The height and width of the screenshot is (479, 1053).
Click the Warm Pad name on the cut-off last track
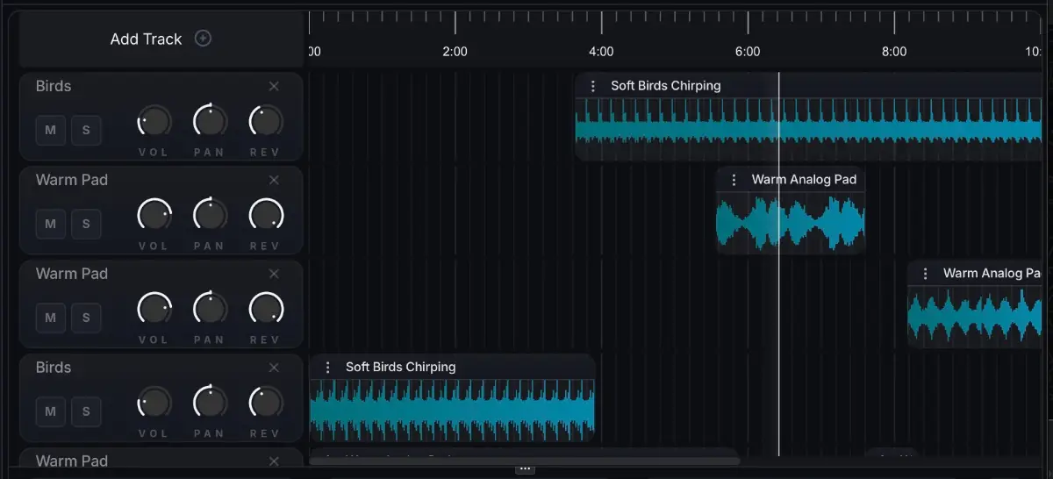pyautogui.click(x=72, y=461)
